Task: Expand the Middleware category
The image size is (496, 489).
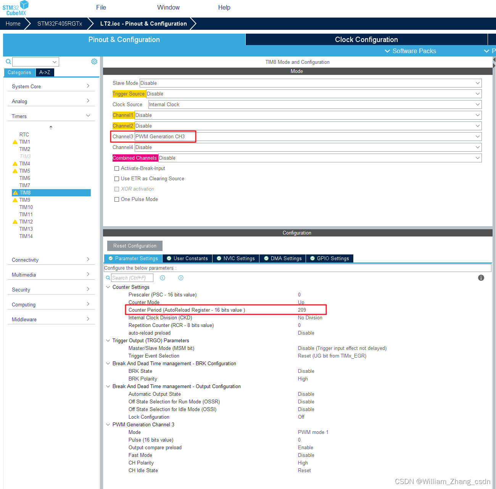Action: pyautogui.click(x=51, y=319)
